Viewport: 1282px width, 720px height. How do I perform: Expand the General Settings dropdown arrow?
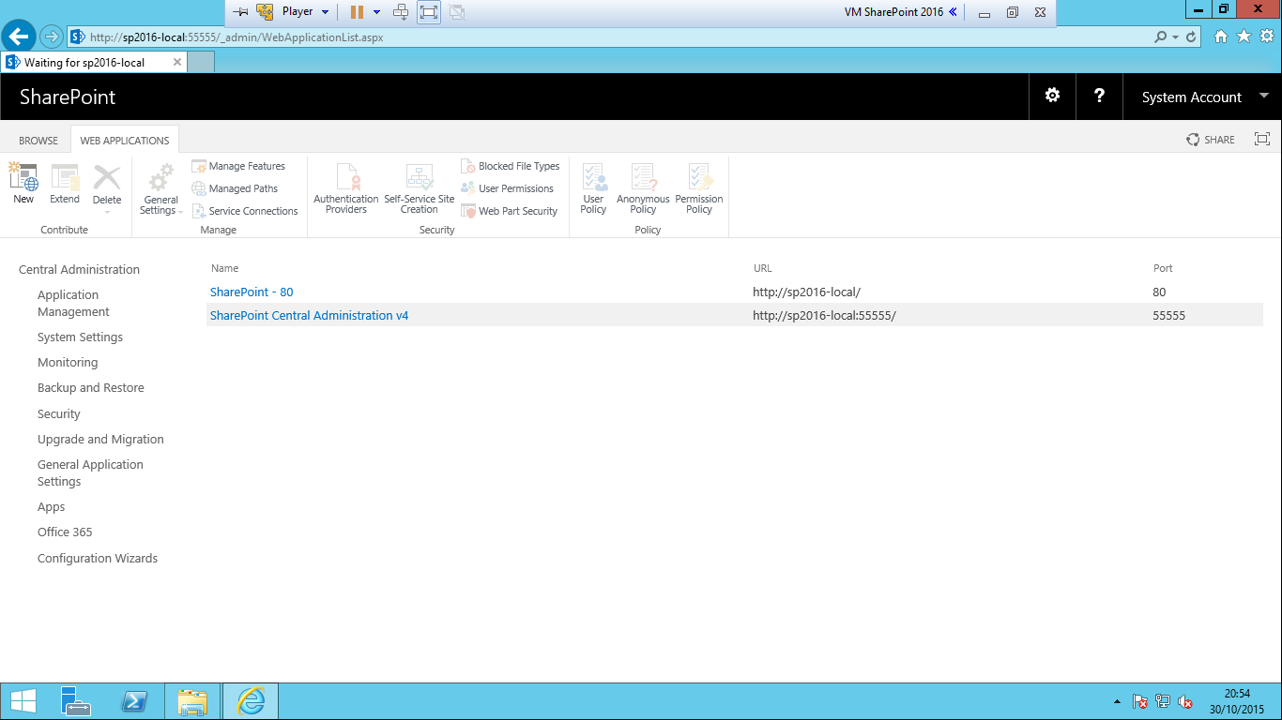(x=180, y=212)
